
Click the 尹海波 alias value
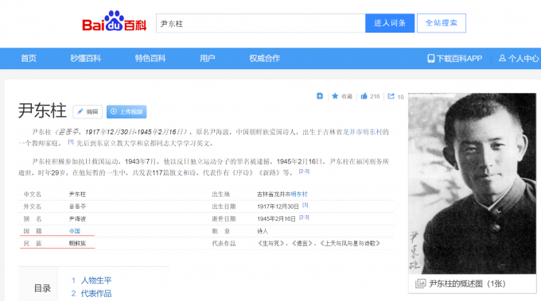77,218
